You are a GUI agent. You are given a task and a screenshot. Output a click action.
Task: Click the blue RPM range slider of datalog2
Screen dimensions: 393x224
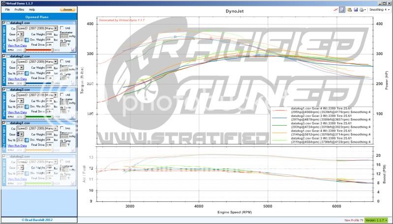click(38, 84)
